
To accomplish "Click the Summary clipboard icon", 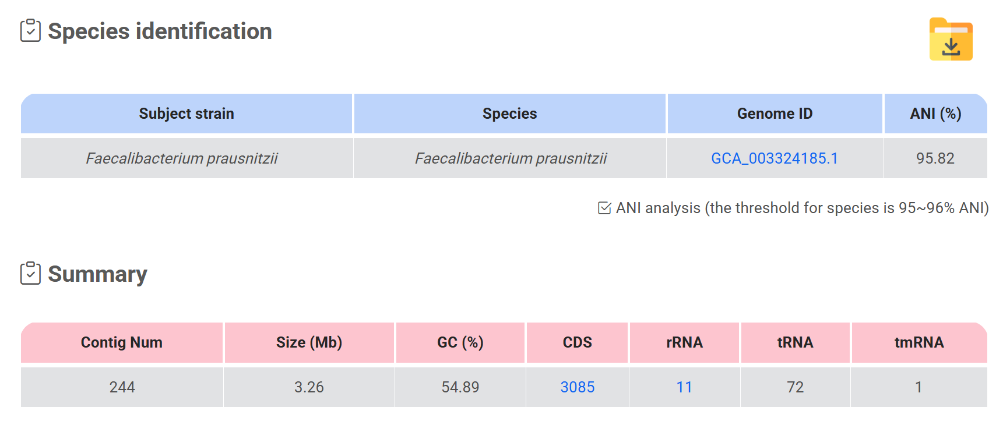I will (30, 274).
